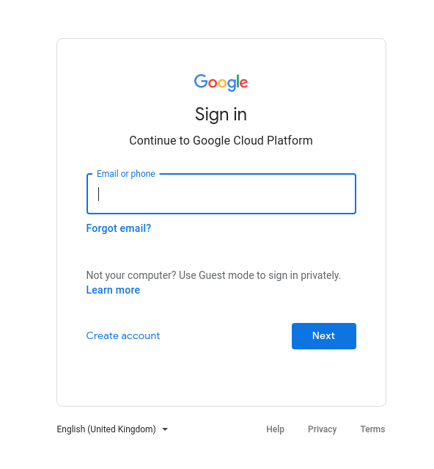Click the 'Continue to Google Cloud Platform' subtitle

pos(221,141)
